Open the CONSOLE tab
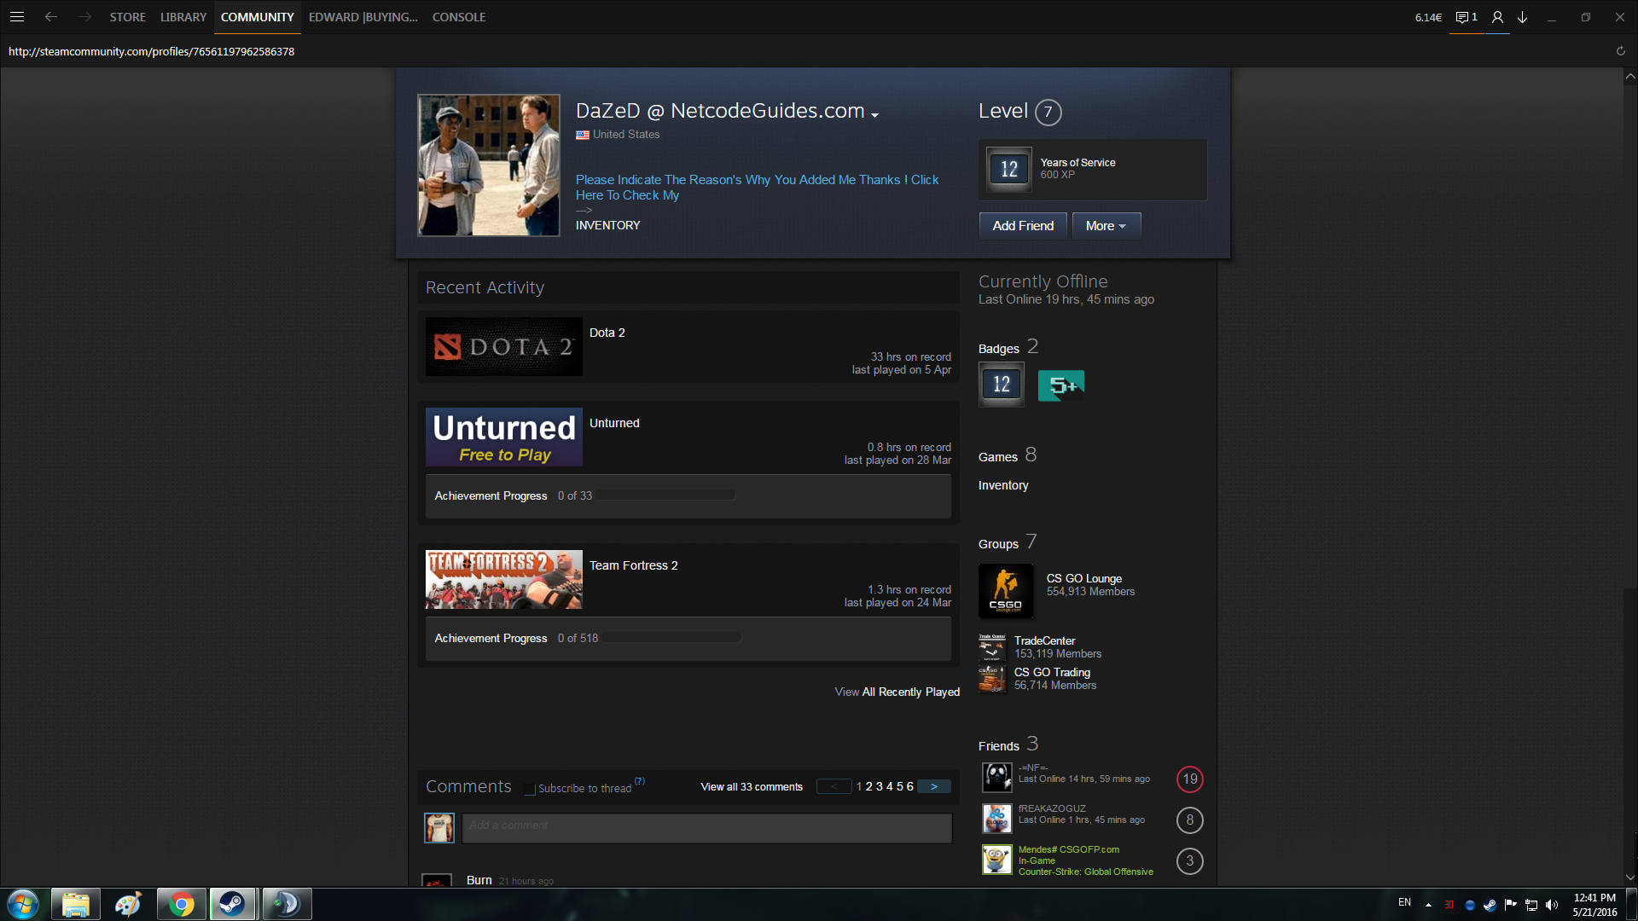Image resolution: width=1638 pixels, height=921 pixels. (458, 17)
